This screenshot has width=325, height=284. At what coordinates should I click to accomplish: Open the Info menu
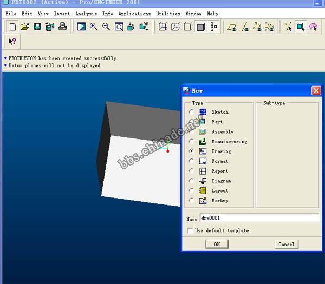point(108,14)
